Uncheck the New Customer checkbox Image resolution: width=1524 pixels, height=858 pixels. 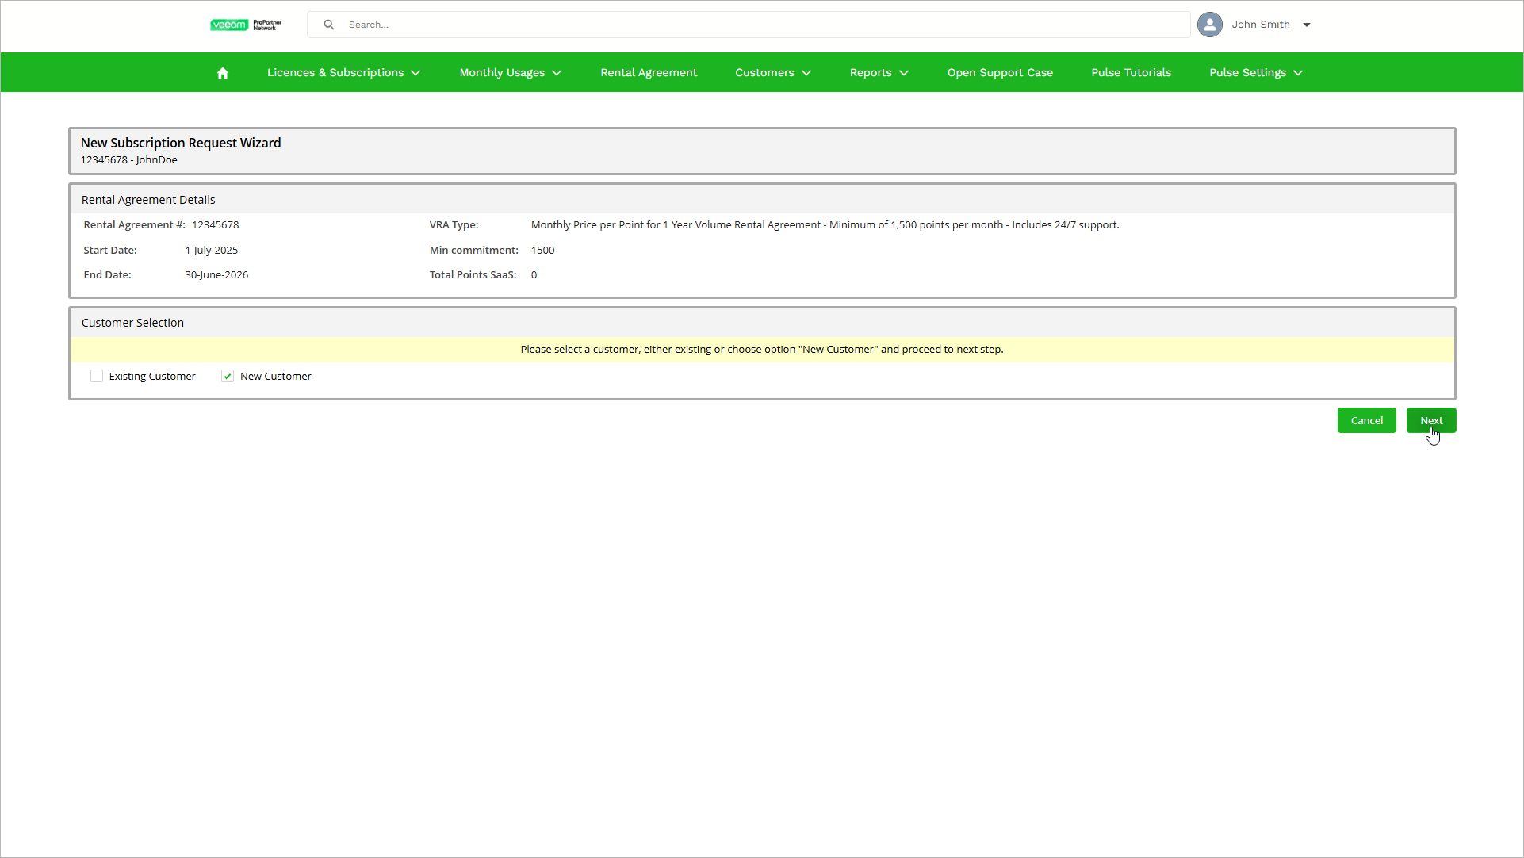coord(228,376)
